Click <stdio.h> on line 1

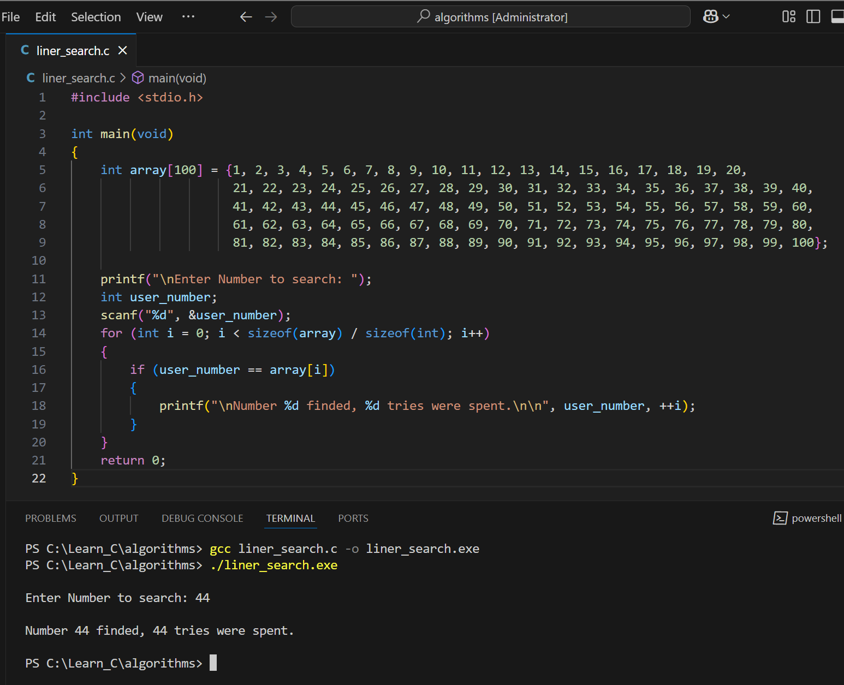click(x=170, y=98)
